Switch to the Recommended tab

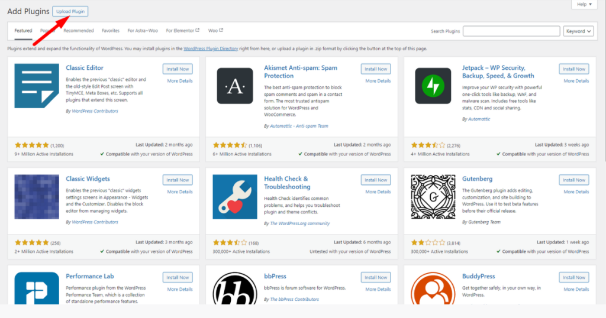79,31
